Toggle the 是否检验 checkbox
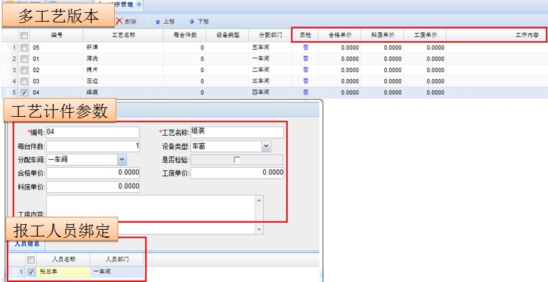The width and height of the screenshot is (548, 282). click(237, 160)
